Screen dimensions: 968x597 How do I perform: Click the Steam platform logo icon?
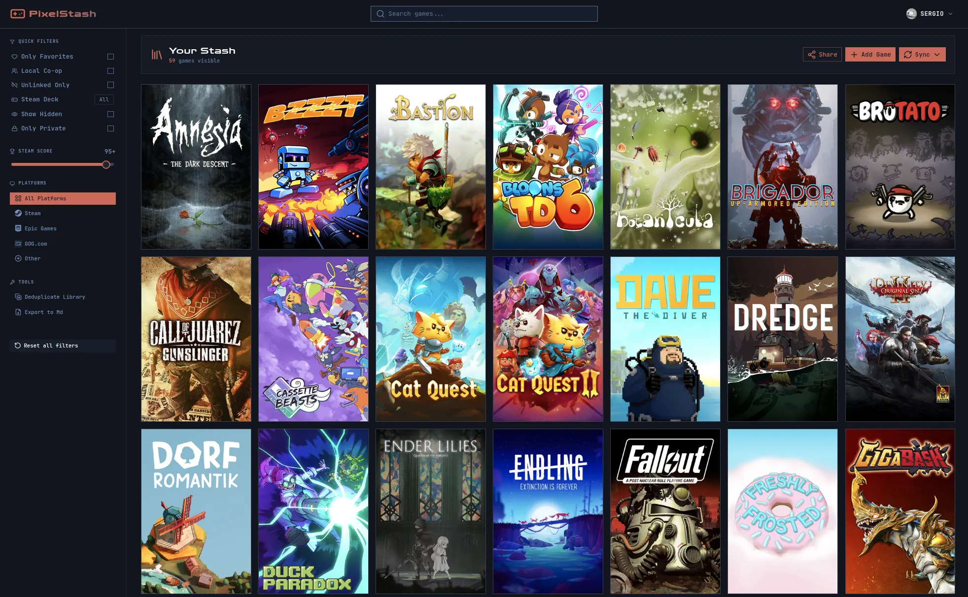[18, 213]
